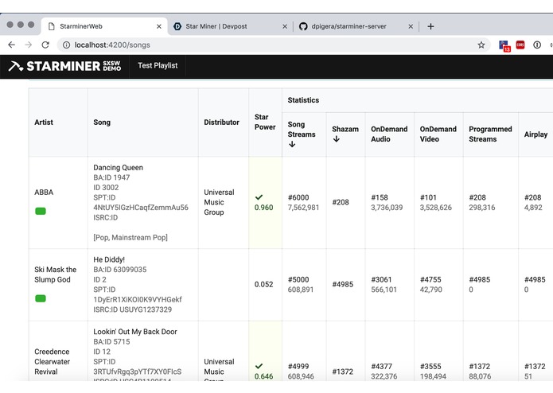Click the site info icon in the address bar
553x393 pixels.
(66, 45)
